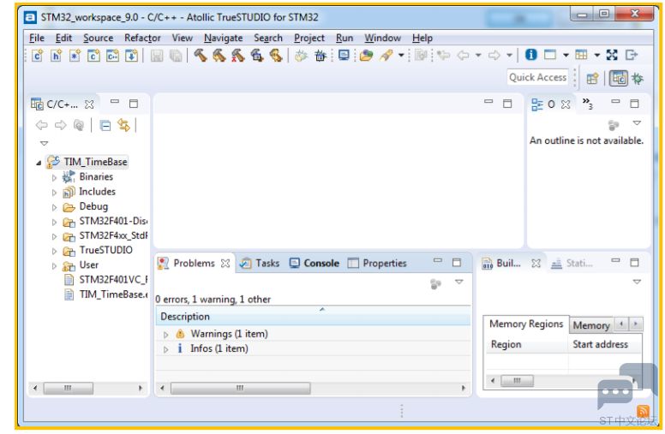
Task: Switch to the Console tab
Action: [x=315, y=263]
